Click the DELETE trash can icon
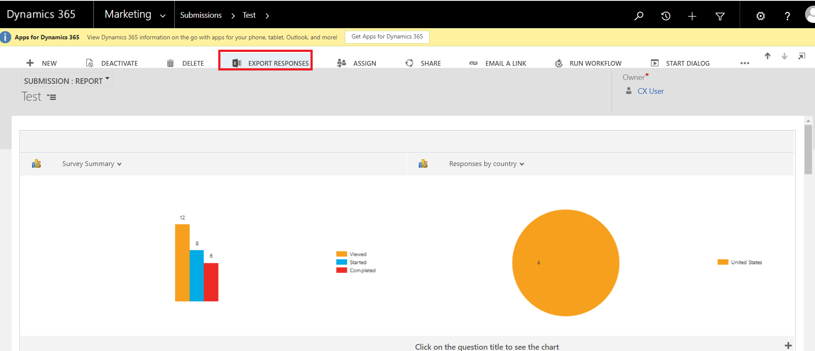815x351 pixels. tap(170, 63)
